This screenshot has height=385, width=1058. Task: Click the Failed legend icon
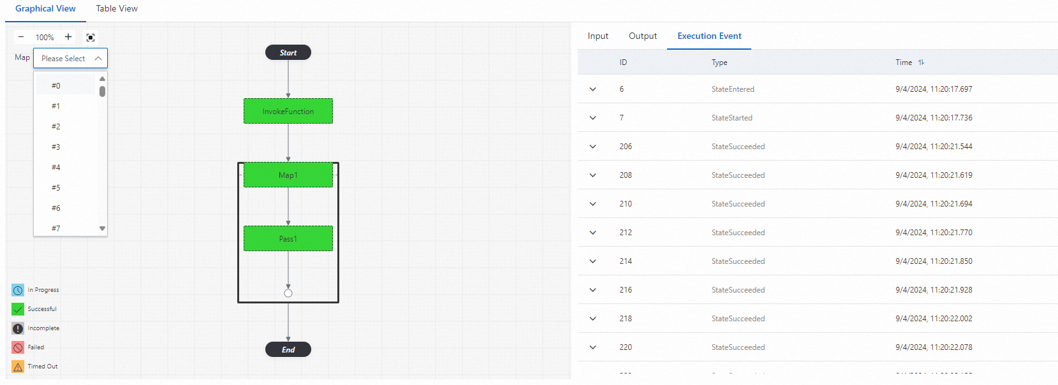point(18,347)
